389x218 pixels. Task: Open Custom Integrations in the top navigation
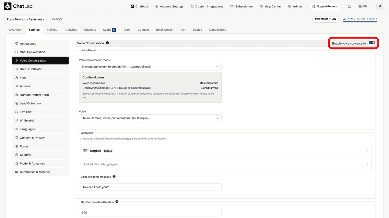[x=207, y=6]
